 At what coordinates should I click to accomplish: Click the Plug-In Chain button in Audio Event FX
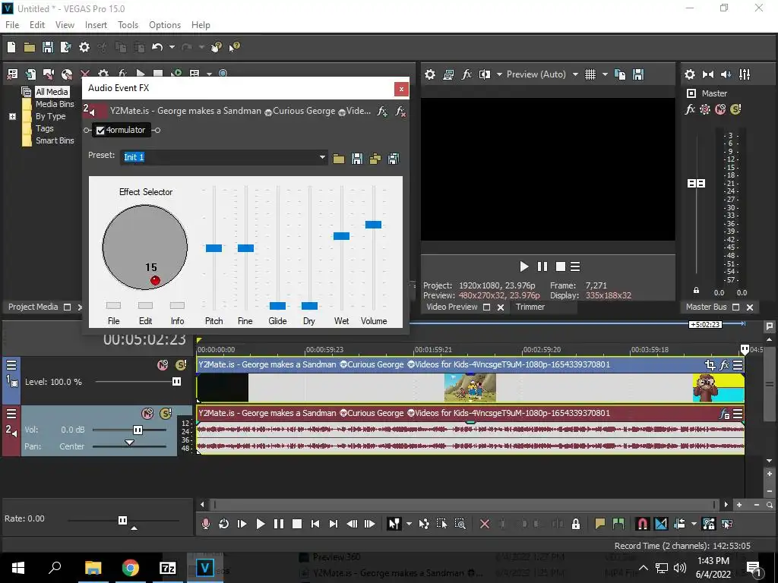[x=381, y=111]
